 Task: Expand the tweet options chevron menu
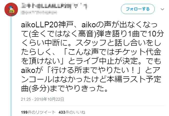162,9
